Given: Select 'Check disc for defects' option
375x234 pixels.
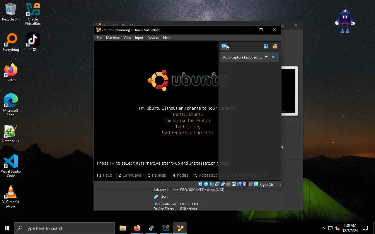Looking at the screenshot, I should (x=187, y=121).
